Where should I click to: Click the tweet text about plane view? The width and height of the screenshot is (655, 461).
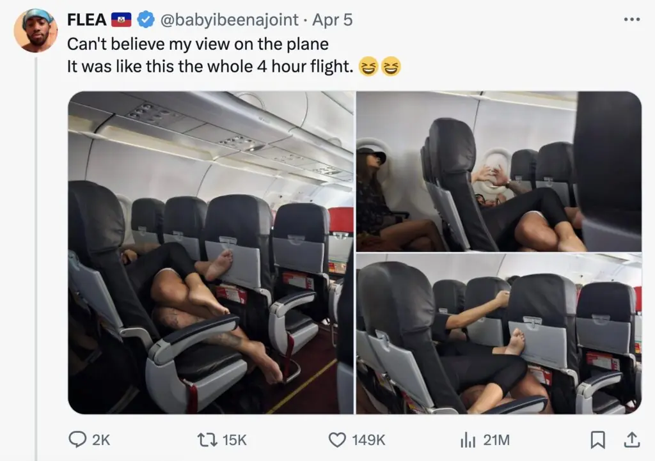[234, 55]
